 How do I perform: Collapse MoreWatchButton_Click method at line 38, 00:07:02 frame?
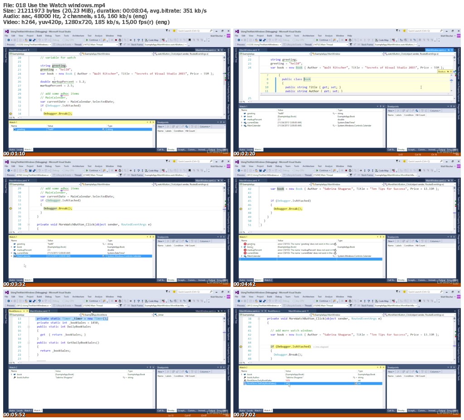(x=259, y=319)
